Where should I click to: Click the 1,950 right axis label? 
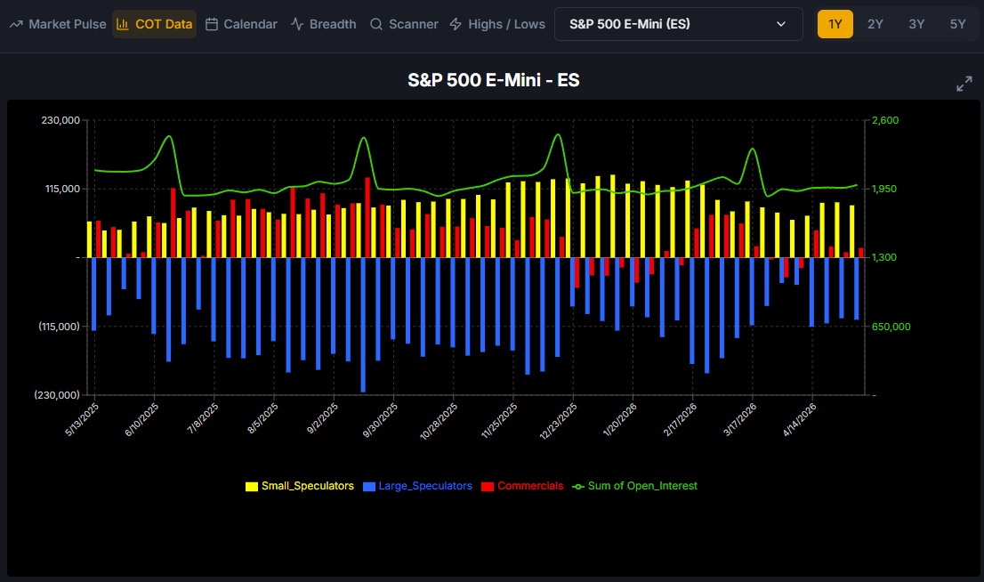point(884,189)
